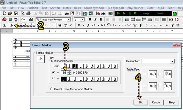
Task: Center align text in formatting toolbar
Action: (114, 19)
